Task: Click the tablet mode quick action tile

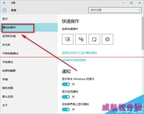Action: [68, 39]
